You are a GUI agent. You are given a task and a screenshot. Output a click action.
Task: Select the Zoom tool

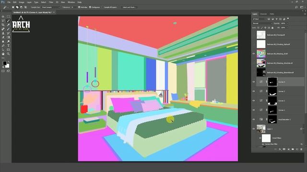8,54
